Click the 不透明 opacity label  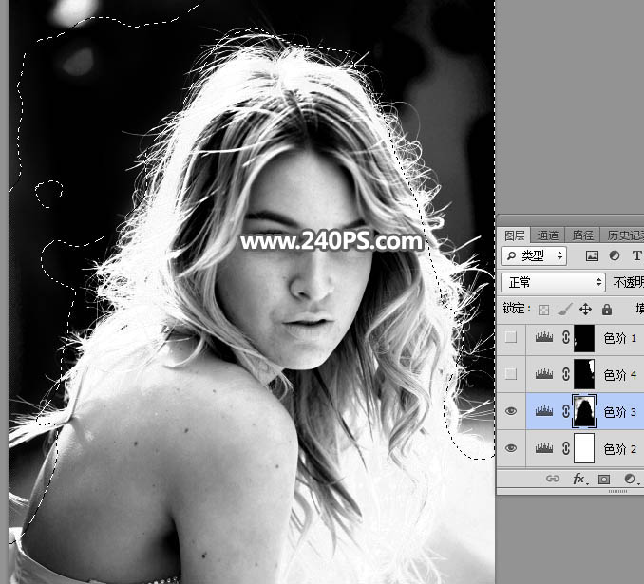pyautogui.click(x=629, y=283)
